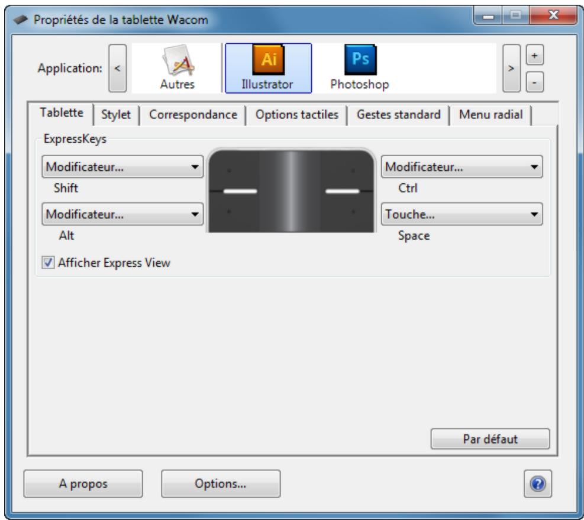Click the Par défaut button
The height and width of the screenshot is (520, 584).
pyautogui.click(x=489, y=439)
